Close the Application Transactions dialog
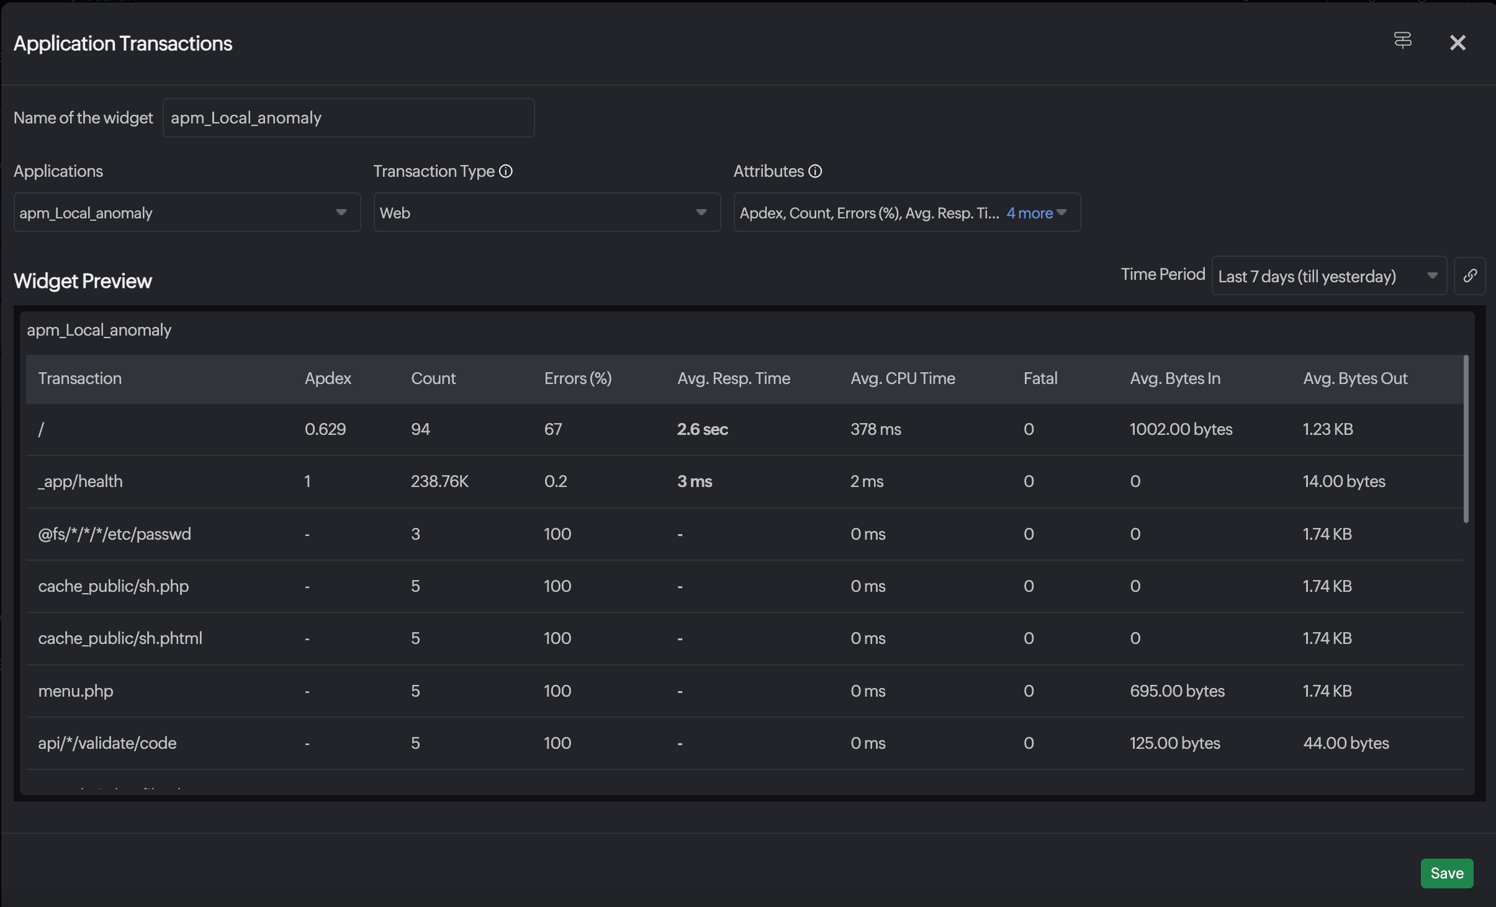The height and width of the screenshot is (907, 1496). coord(1457,43)
